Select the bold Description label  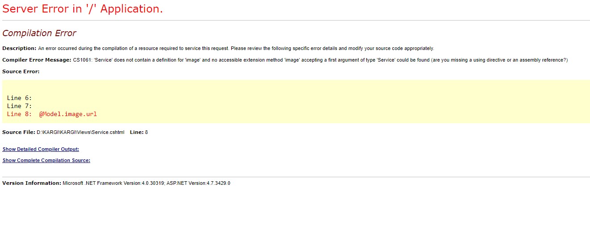pos(19,48)
